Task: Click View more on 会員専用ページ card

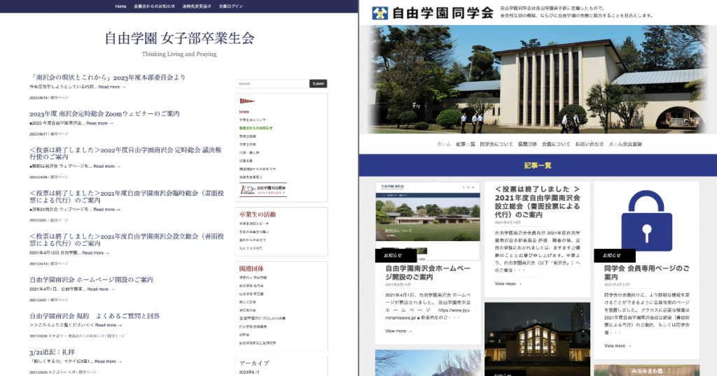Action: pyautogui.click(x=617, y=346)
